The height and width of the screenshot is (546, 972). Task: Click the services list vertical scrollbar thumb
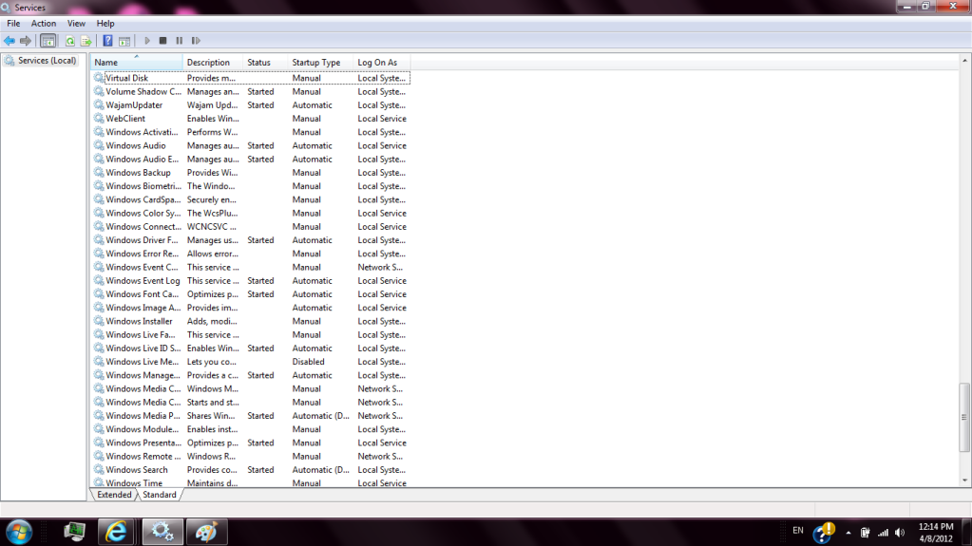coord(964,417)
